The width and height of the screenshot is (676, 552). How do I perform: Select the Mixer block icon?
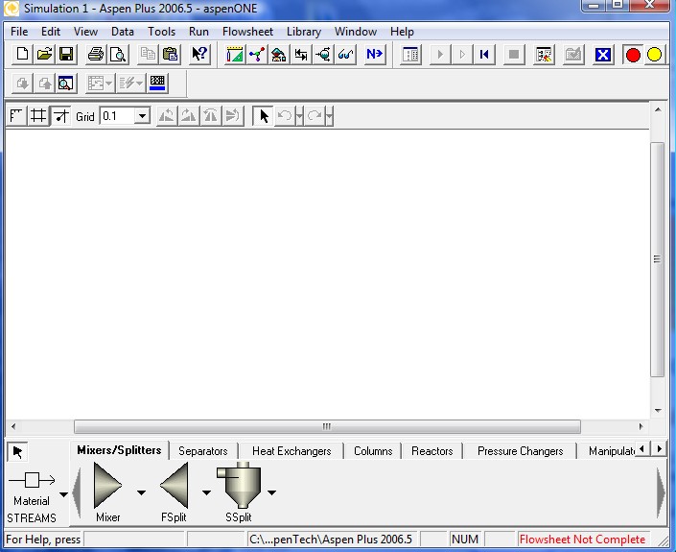(107, 487)
